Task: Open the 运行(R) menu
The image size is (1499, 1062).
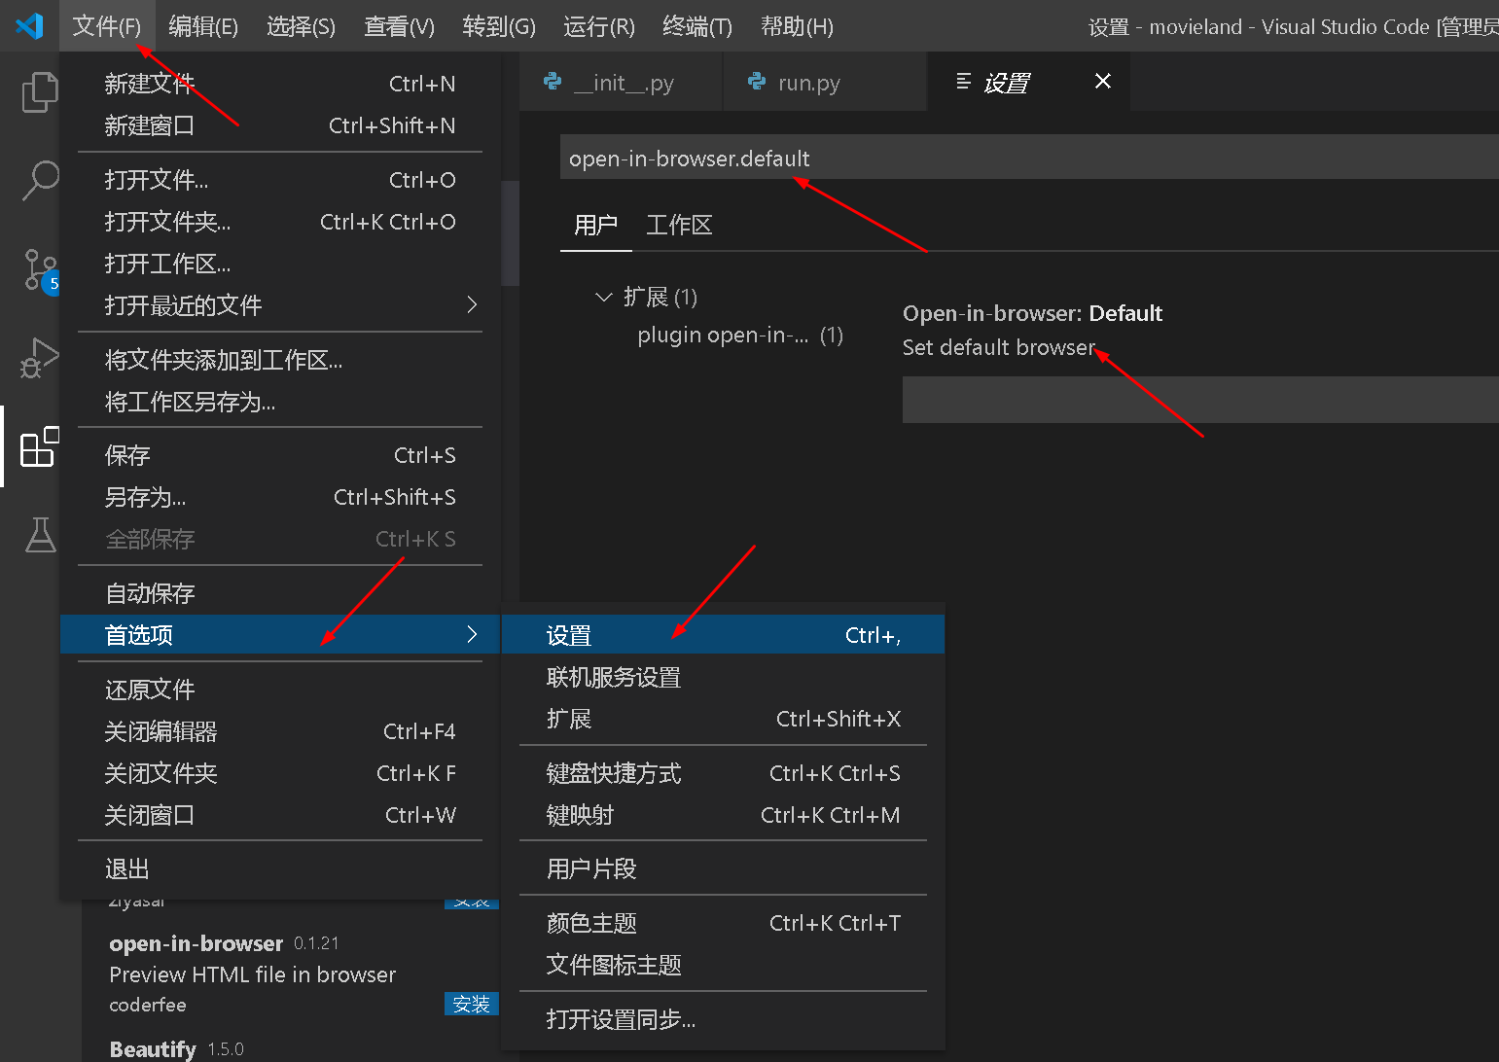Action: 599,26
